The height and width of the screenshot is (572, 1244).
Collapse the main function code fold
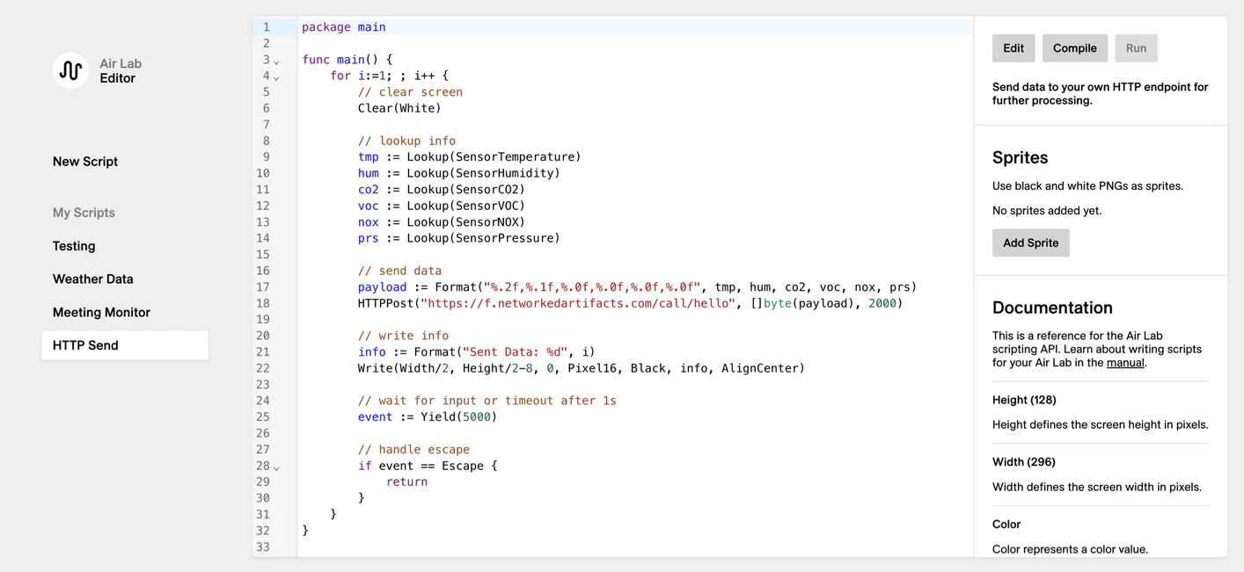[275, 59]
